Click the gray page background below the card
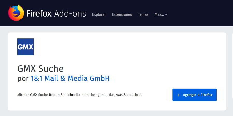 (116, 113)
